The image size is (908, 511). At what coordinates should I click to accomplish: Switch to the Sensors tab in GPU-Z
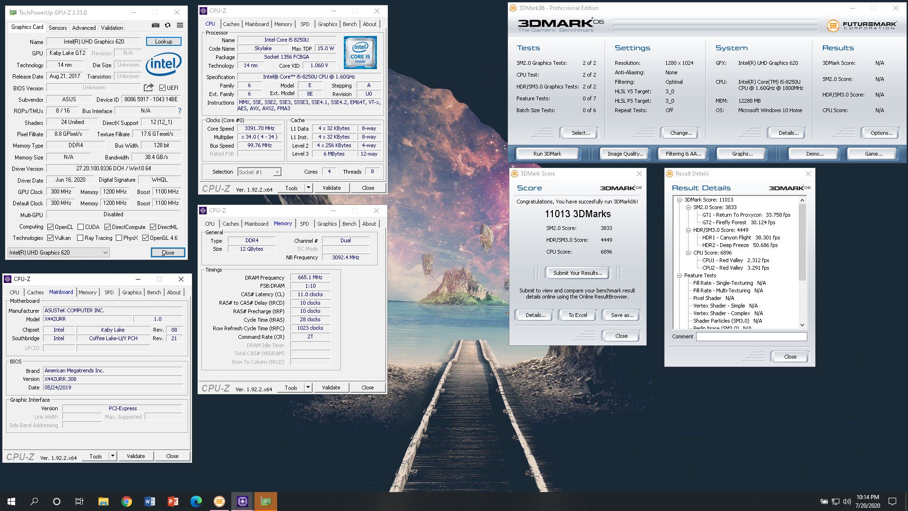(58, 28)
